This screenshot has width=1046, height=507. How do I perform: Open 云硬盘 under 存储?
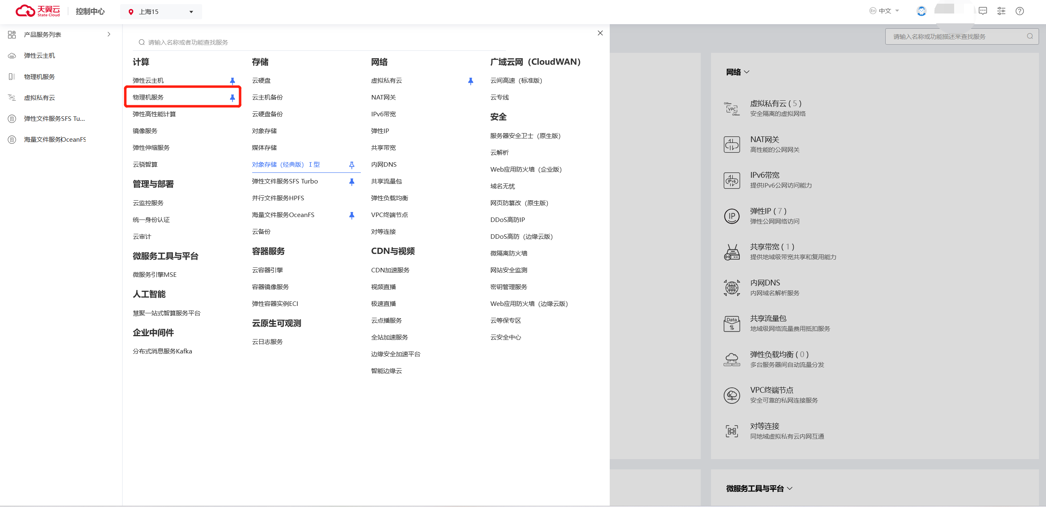(x=261, y=81)
